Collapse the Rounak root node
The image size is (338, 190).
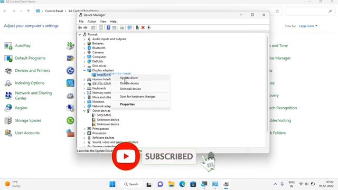[x=80, y=34]
